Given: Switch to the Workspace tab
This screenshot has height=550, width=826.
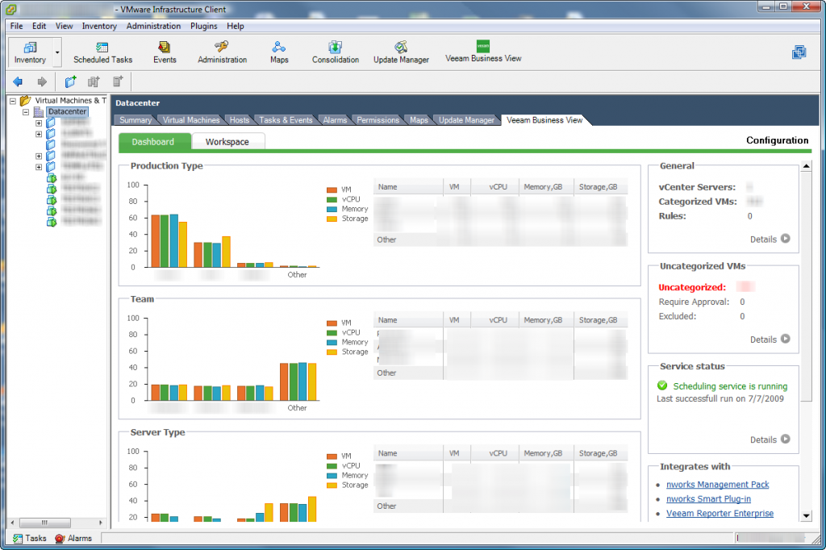Looking at the screenshot, I should pyautogui.click(x=227, y=142).
